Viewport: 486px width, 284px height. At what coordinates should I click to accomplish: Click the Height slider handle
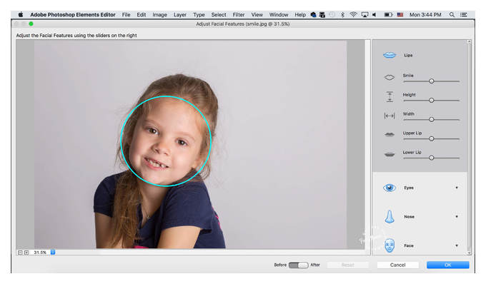pyautogui.click(x=432, y=100)
